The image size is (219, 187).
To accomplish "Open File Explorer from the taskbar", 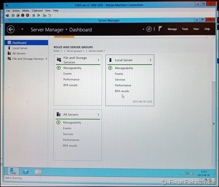I will [x=38, y=172].
